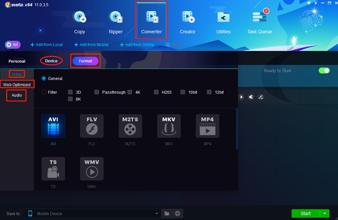Enable the H265 checkbox

click(x=157, y=92)
